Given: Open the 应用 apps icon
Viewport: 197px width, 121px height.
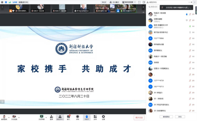Looking at the screenshot, I should (x=95, y=116).
